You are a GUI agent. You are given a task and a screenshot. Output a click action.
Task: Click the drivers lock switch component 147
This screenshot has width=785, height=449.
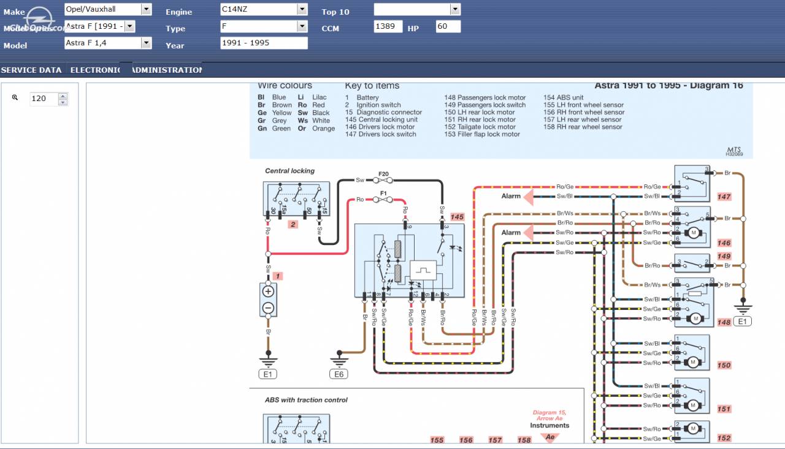[692, 183]
